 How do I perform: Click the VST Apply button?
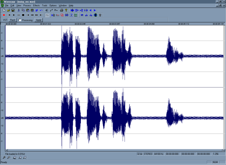39,20
